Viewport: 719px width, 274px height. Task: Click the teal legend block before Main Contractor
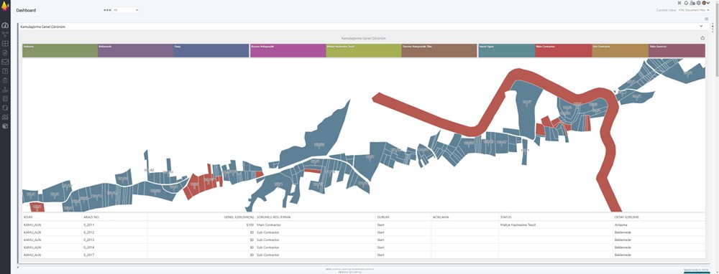(507, 50)
